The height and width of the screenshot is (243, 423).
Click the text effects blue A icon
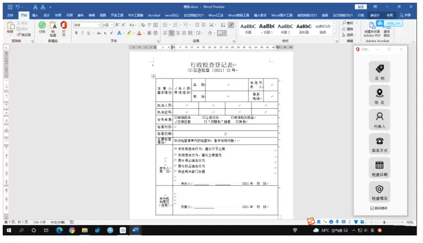119,33
